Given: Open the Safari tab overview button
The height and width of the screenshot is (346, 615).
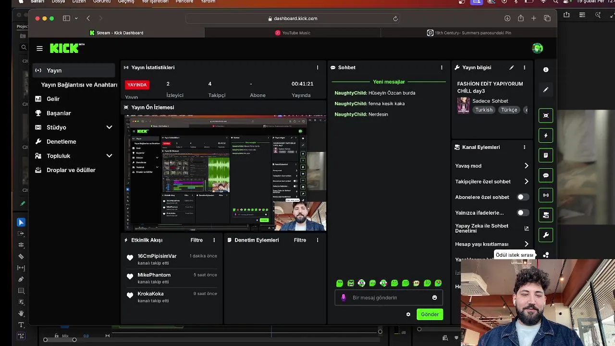Looking at the screenshot, I should coord(547,18).
